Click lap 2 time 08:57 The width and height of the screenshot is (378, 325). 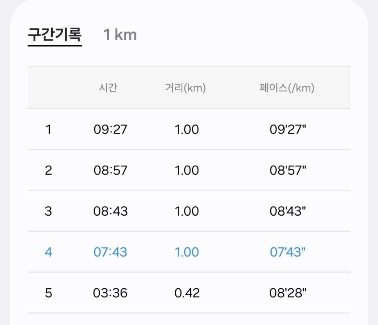[110, 170]
